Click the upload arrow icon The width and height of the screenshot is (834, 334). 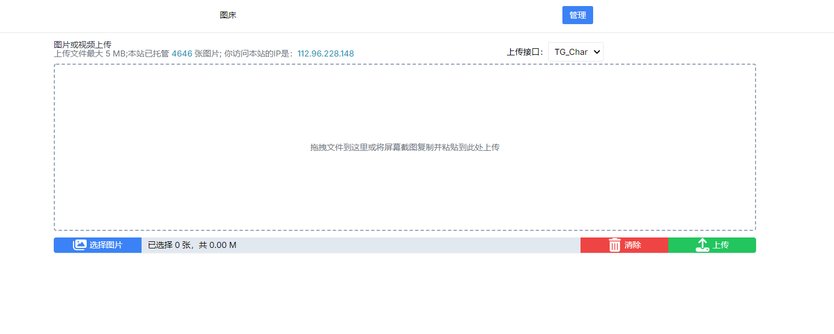coord(702,245)
